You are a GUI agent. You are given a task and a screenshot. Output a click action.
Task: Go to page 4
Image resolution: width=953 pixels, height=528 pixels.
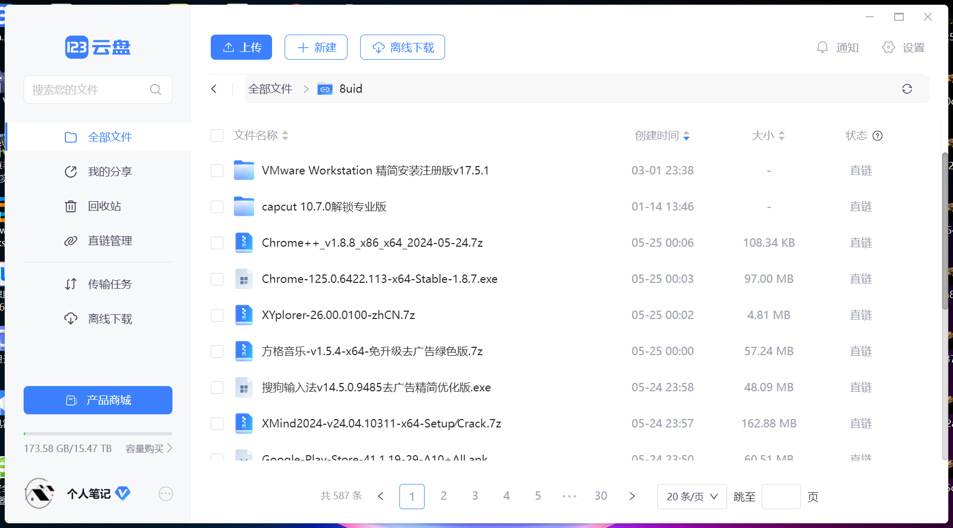tap(506, 496)
